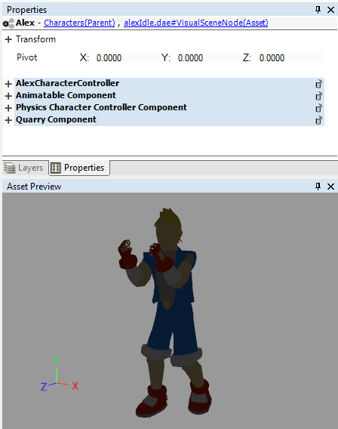Switch to the Properties tab
The height and width of the screenshot is (429, 338).
point(79,168)
